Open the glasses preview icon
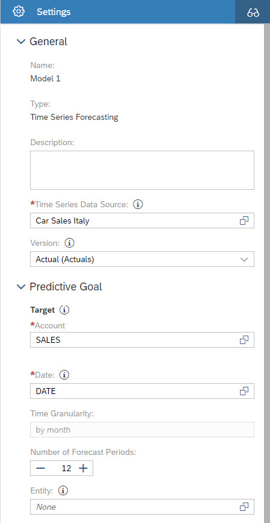The image size is (270, 523). coord(253,12)
